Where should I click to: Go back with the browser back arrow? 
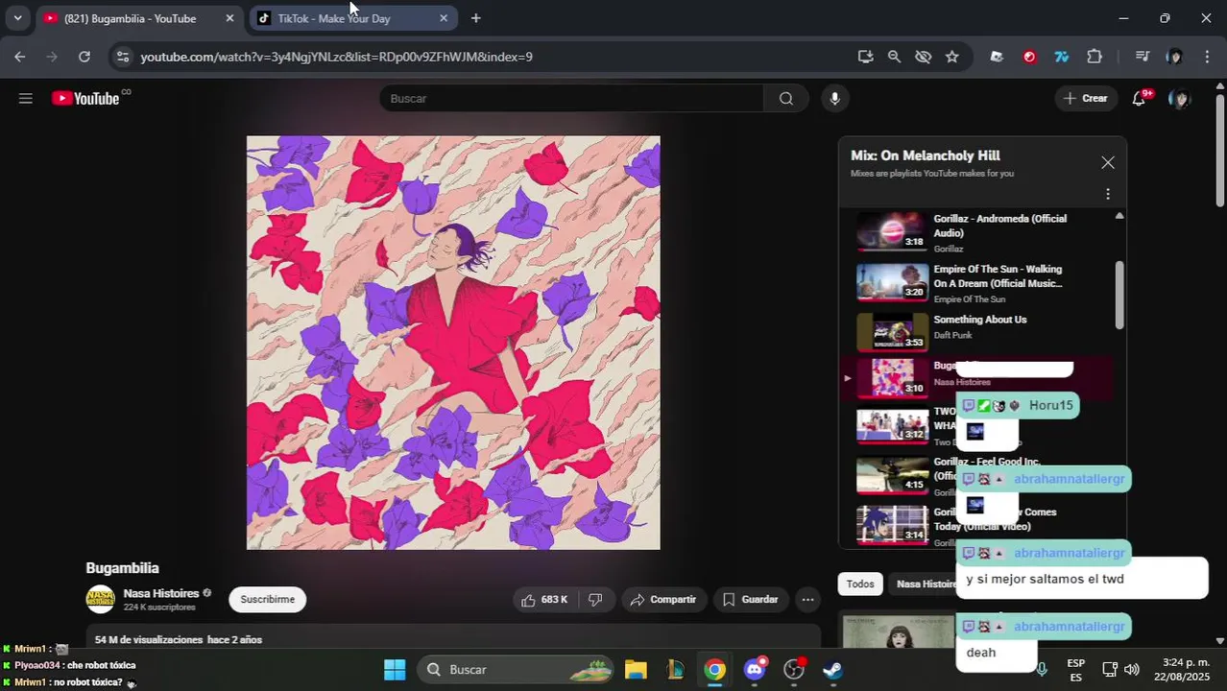point(20,57)
